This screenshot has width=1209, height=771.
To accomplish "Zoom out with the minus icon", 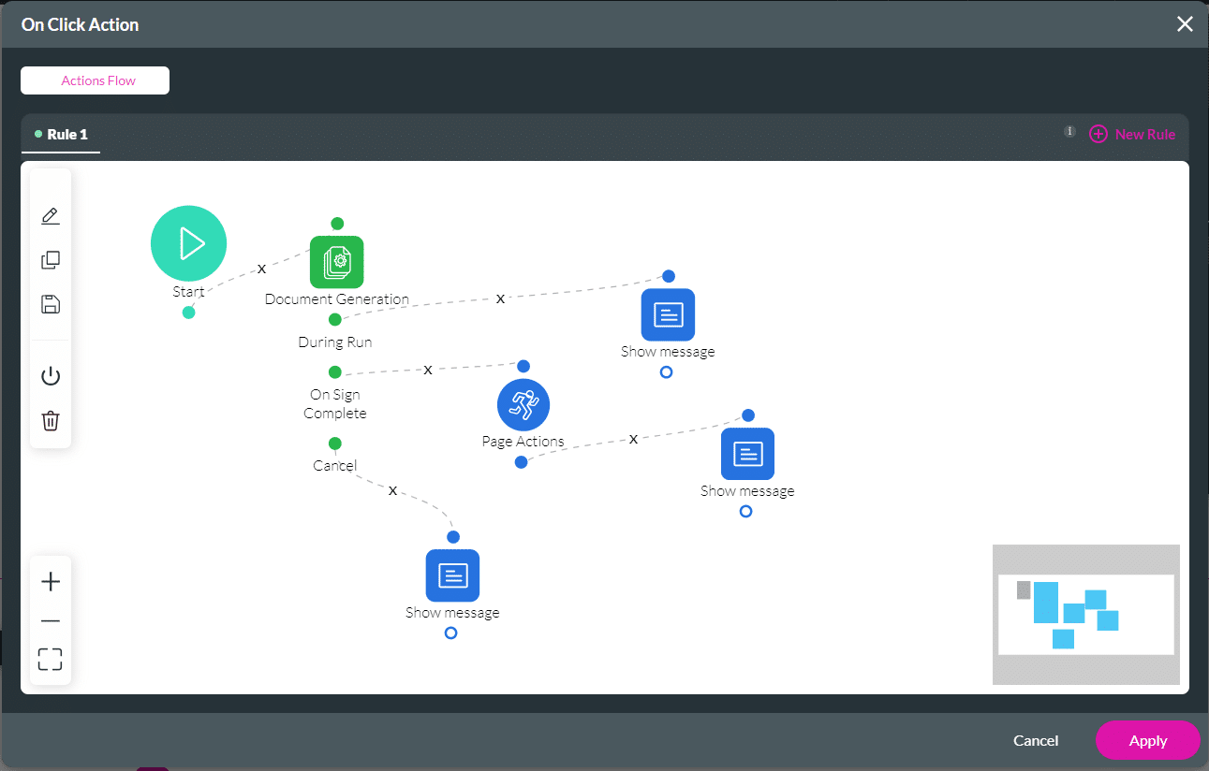I will point(51,621).
